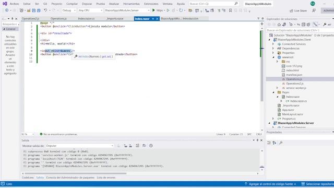Expand the Dependencias node
334x188 pixels.
point(273,49)
